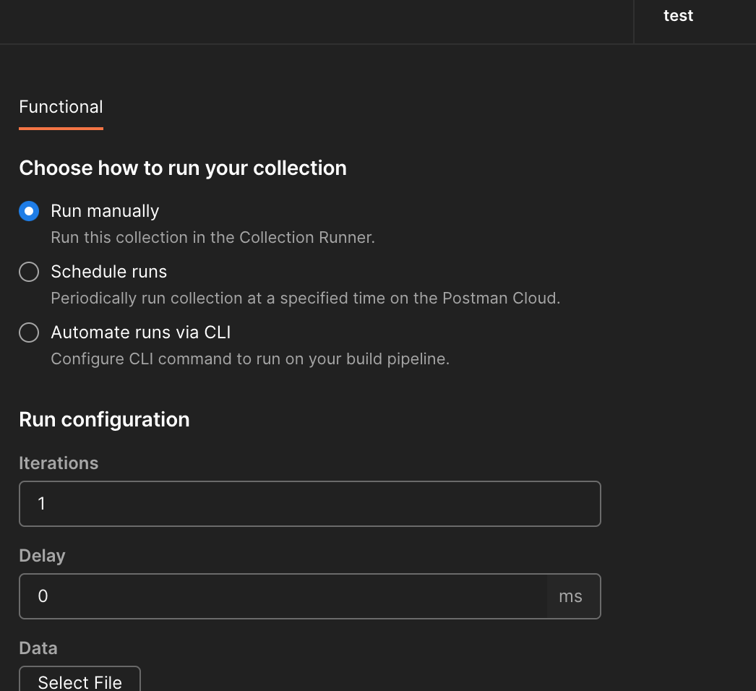Select the Run manually description text

(212, 237)
